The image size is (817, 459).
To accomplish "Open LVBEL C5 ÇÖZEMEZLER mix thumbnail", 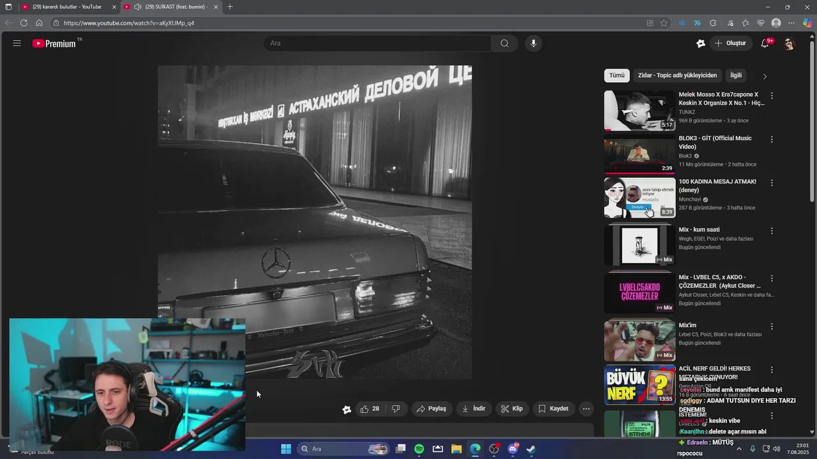I will click(x=640, y=293).
